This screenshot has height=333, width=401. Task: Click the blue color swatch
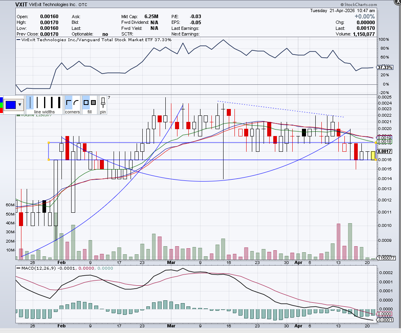point(11,105)
